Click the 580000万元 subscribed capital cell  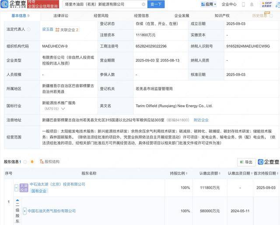[x=210, y=211]
